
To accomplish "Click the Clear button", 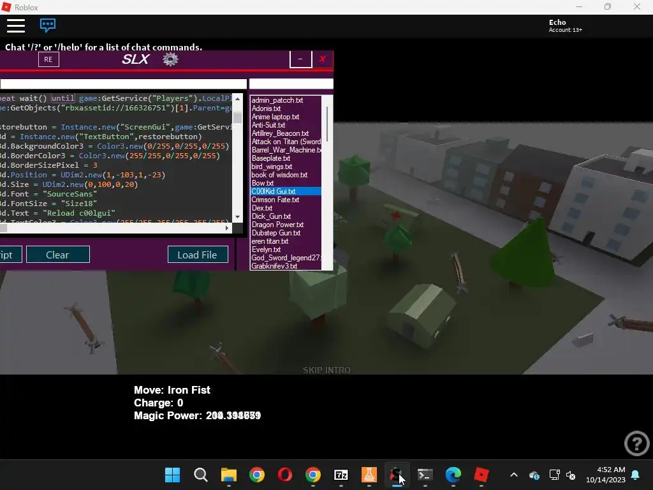I will coord(58,255).
